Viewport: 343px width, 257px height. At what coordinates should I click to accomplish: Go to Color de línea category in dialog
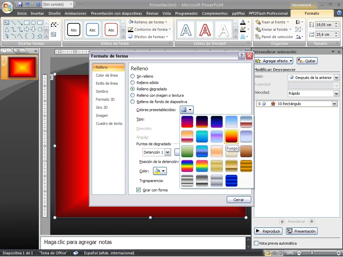tap(107, 75)
